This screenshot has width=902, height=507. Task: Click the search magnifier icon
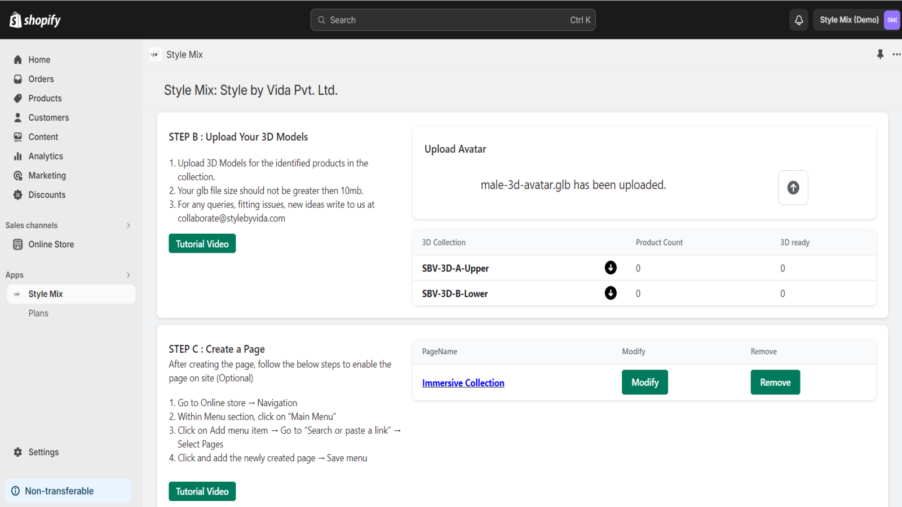321,20
